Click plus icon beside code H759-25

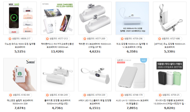(x=160, y=95)
